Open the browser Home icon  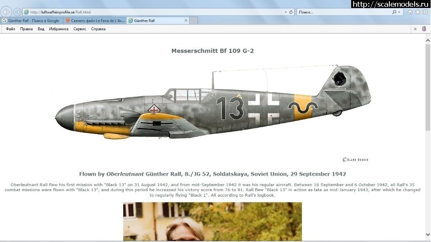coord(410,12)
